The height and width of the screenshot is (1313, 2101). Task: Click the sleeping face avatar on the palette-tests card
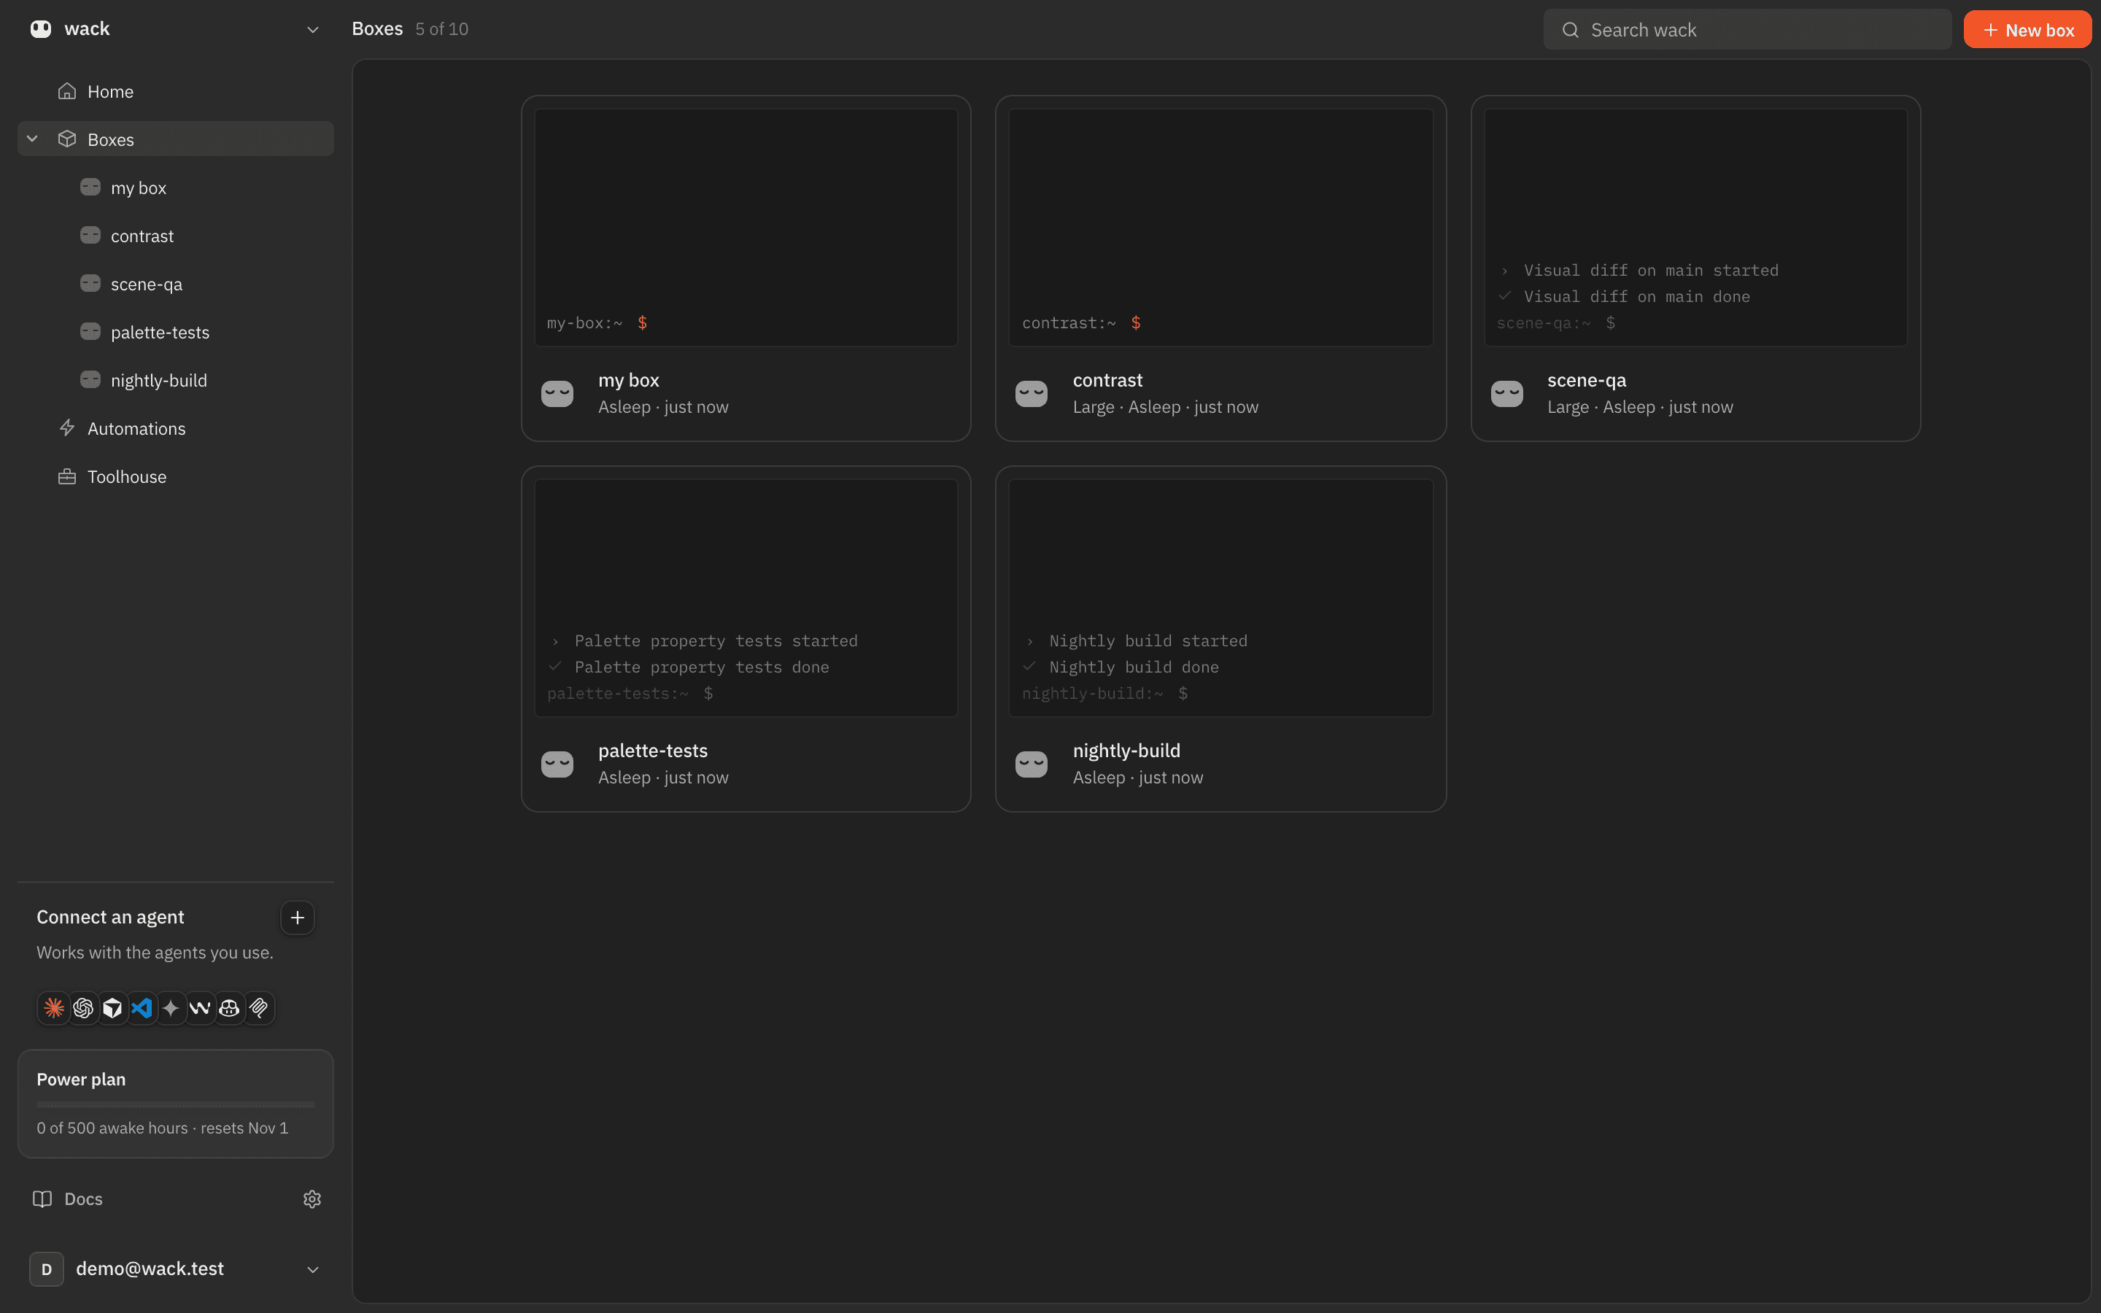pyautogui.click(x=557, y=764)
